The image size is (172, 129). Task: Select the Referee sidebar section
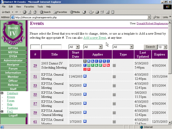(13, 85)
